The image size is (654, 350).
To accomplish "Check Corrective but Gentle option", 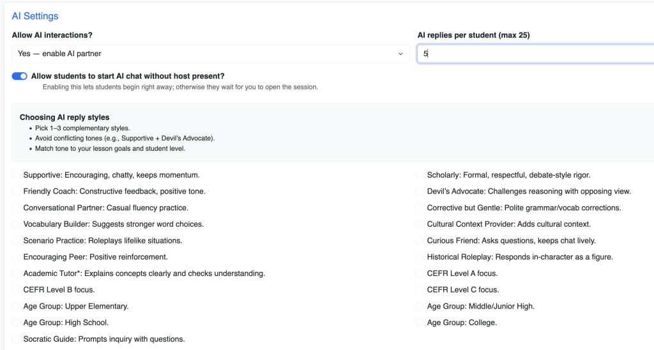I will (x=420, y=208).
